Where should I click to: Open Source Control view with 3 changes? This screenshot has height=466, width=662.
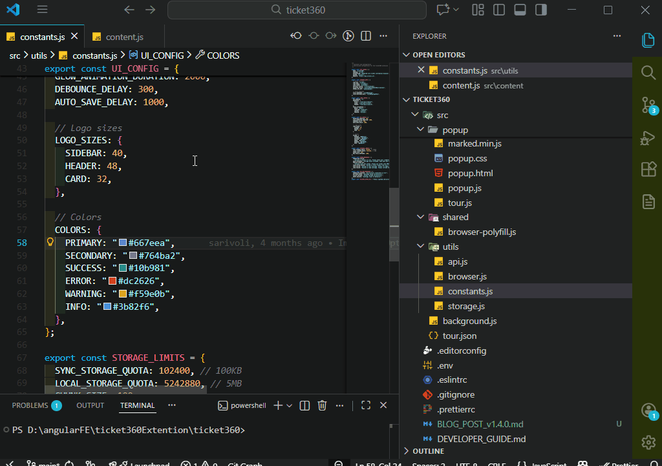(x=648, y=105)
